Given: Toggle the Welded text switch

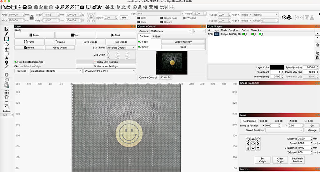Looking at the screenshot, I should 185,18.
